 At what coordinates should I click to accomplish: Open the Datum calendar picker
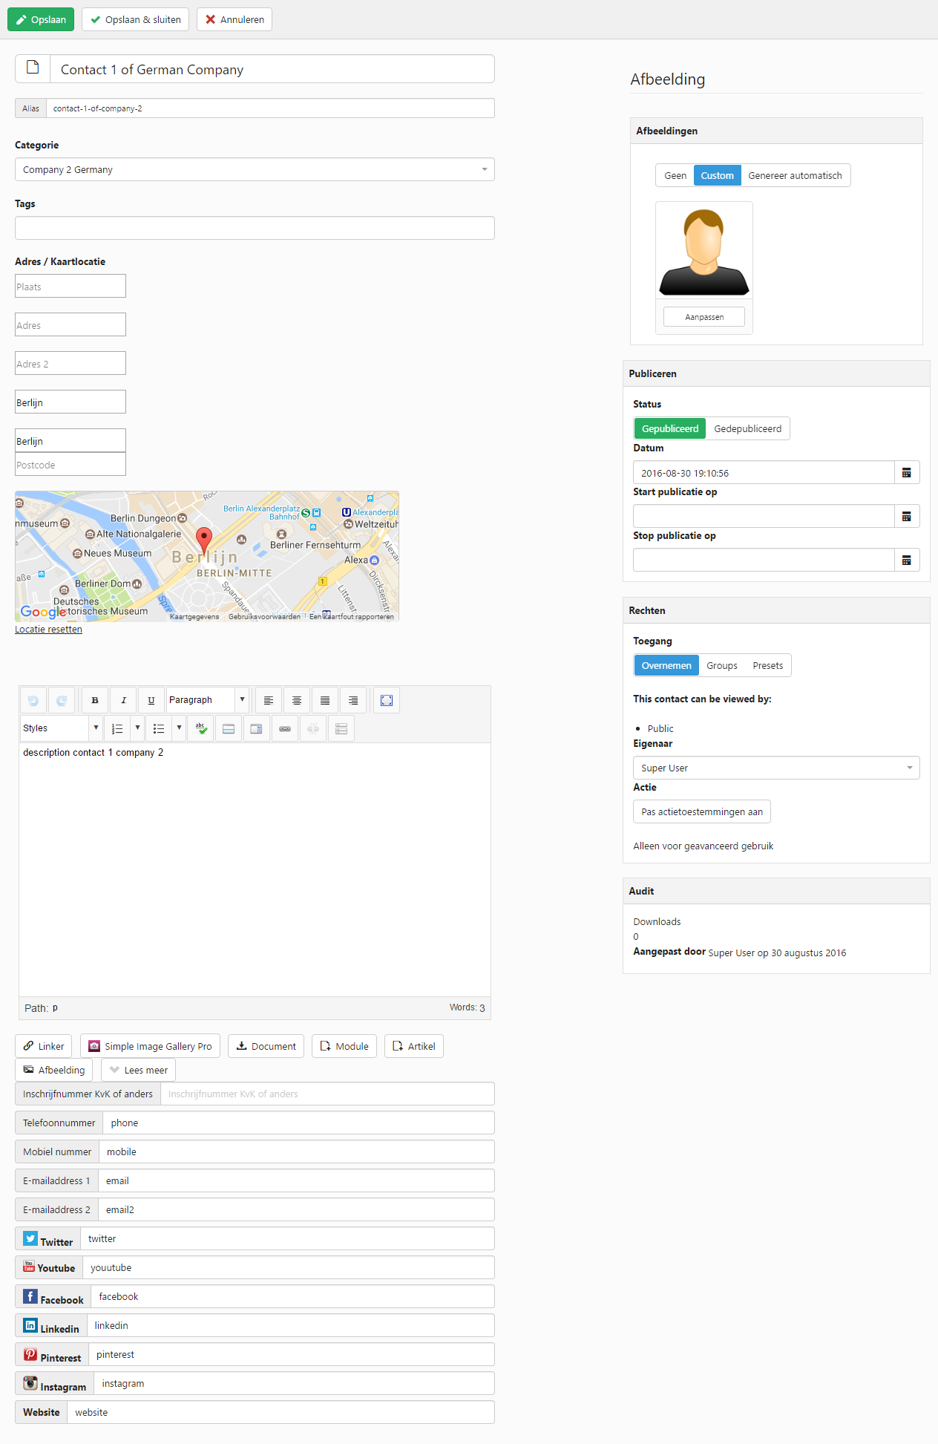click(906, 473)
